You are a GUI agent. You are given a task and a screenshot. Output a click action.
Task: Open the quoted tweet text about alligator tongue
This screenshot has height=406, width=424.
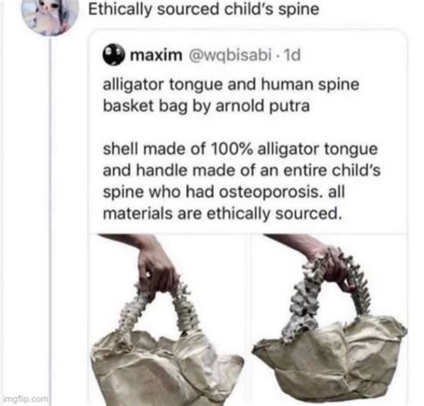click(242, 148)
